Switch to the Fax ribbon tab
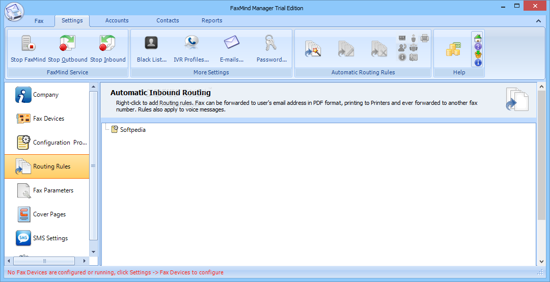The height and width of the screenshot is (282, 550). pyautogui.click(x=39, y=21)
